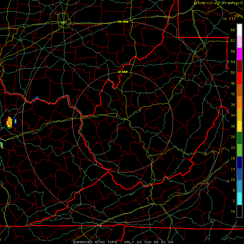Click the 'TOPS' legend title
This screenshot has height=244, width=244.
click(x=238, y=16)
